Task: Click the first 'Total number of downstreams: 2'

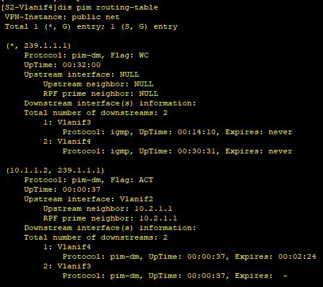Action: [96, 113]
